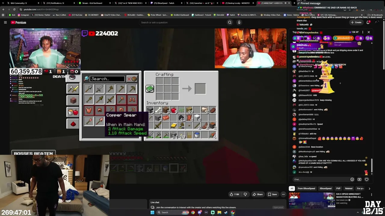The height and width of the screenshot is (216, 385).
Task: Pick the copper chestplate recipe
Action: 89,110
